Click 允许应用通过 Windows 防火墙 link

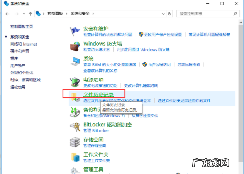(x=143, y=50)
